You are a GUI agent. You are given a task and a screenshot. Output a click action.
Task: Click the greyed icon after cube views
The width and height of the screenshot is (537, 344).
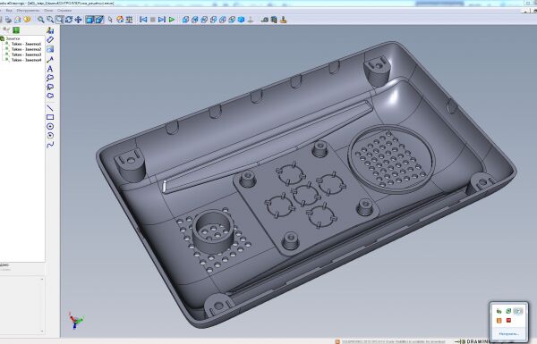click(251, 20)
